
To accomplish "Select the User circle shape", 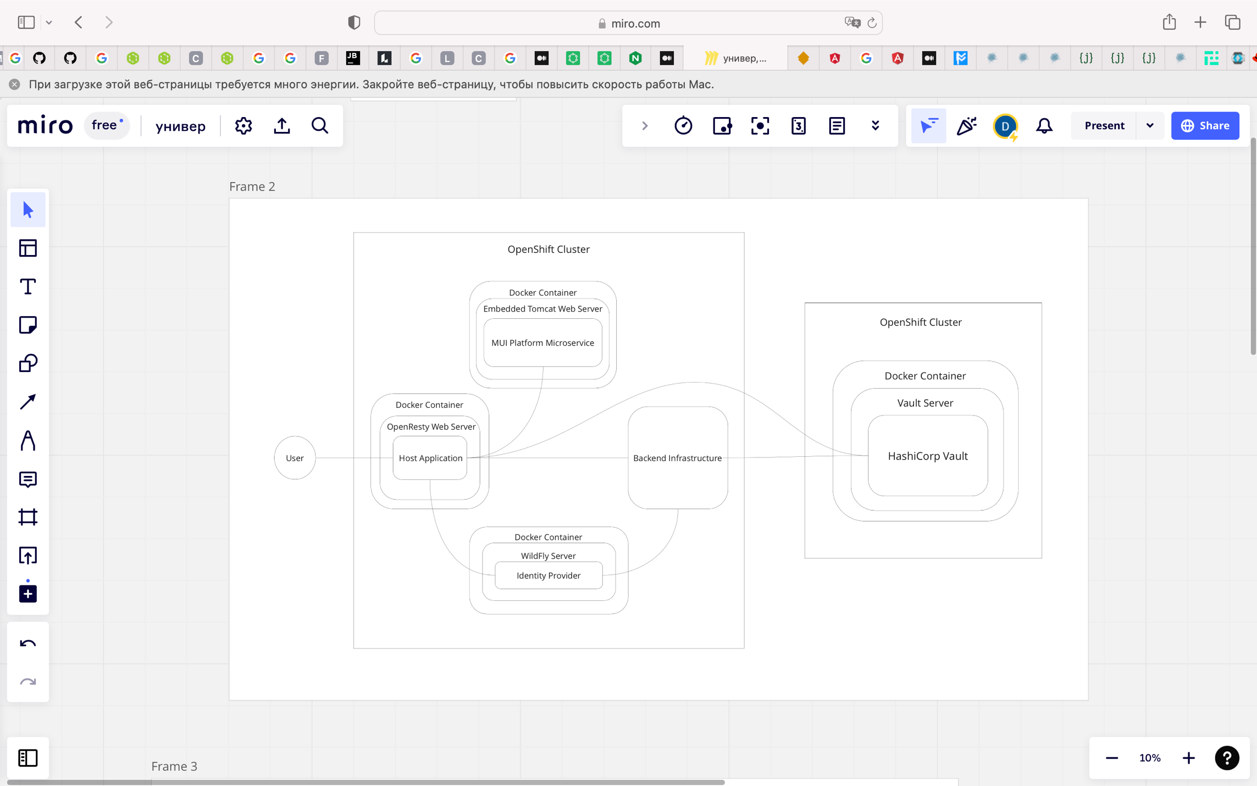I will tap(295, 458).
